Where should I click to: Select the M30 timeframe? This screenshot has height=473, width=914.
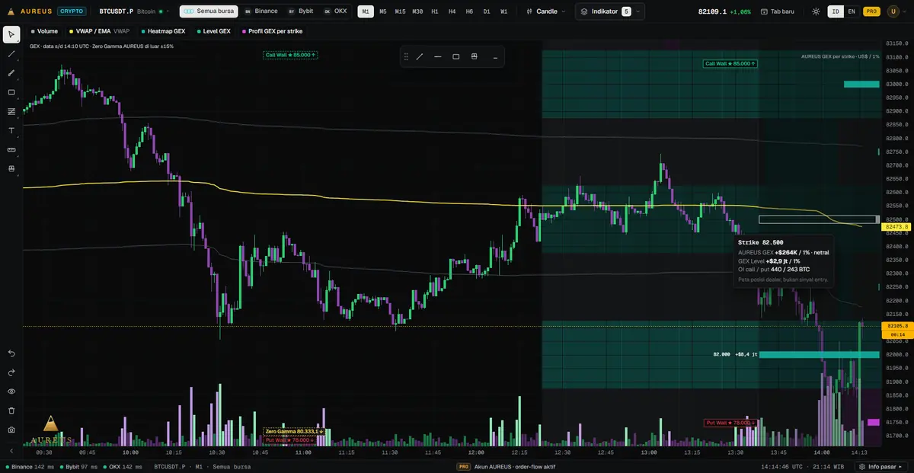pyautogui.click(x=417, y=11)
